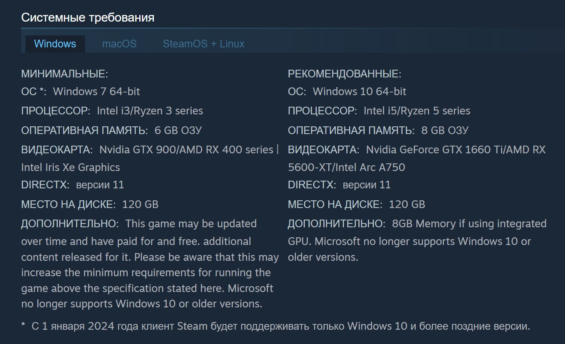Viewport: 565px width, 344px height.
Task: Open the SteamOS + Linux tab
Action: click(204, 44)
